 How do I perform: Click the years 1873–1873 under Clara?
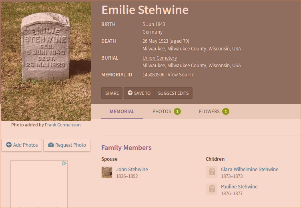point(232,176)
